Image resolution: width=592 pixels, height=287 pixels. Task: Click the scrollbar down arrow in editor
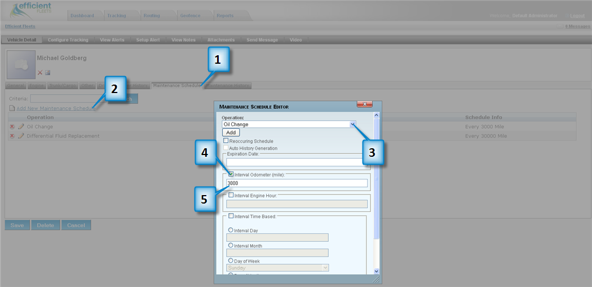[x=376, y=271]
